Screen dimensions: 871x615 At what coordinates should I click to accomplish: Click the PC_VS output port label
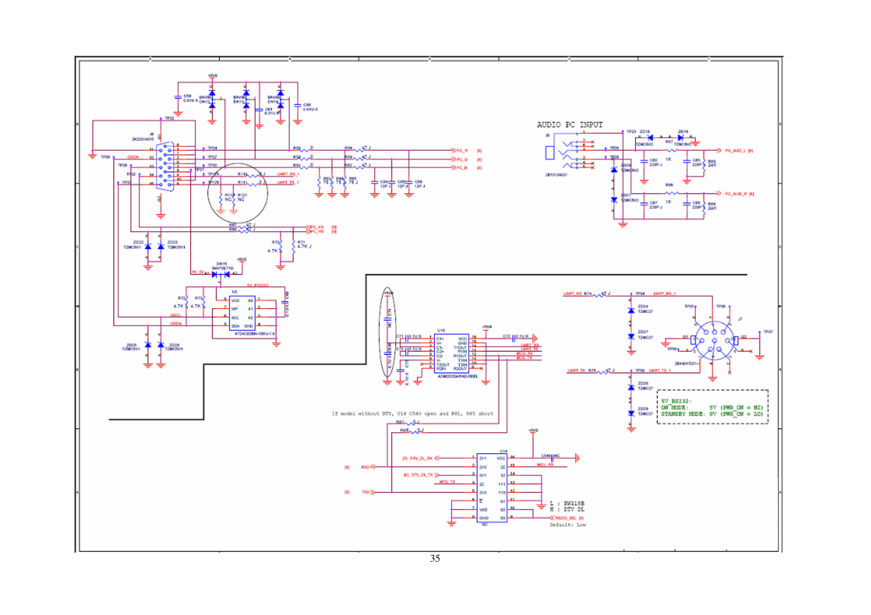(316, 227)
